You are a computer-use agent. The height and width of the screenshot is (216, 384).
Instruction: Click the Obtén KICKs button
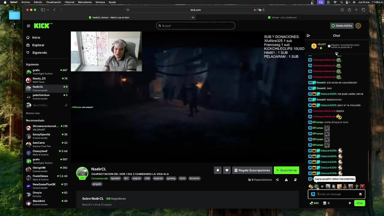(342, 26)
